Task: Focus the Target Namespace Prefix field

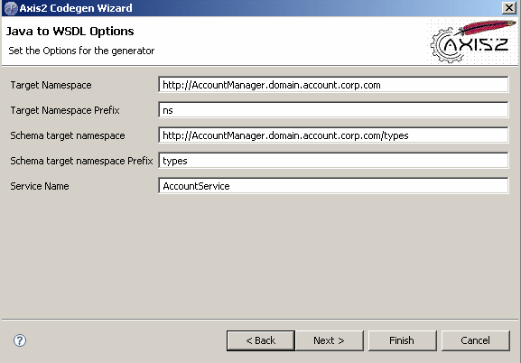Action: pos(333,110)
